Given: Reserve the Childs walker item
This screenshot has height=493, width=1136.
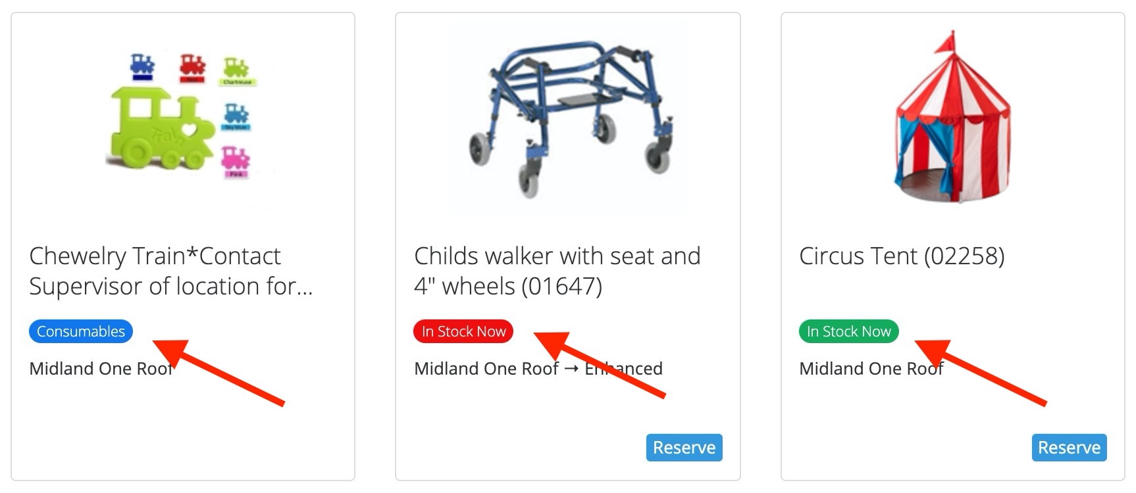Looking at the screenshot, I should [x=684, y=448].
